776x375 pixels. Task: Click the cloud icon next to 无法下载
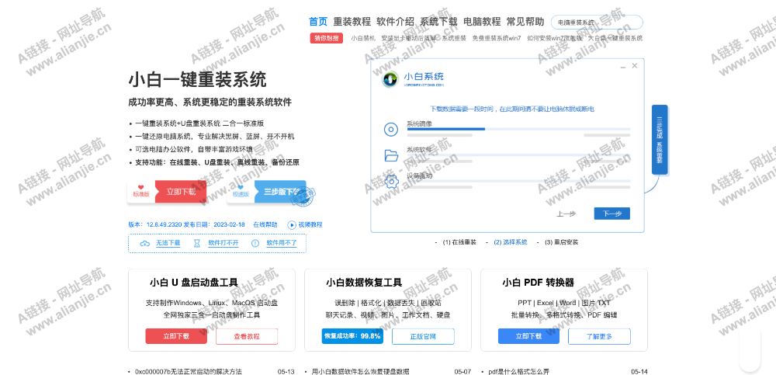pos(144,243)
